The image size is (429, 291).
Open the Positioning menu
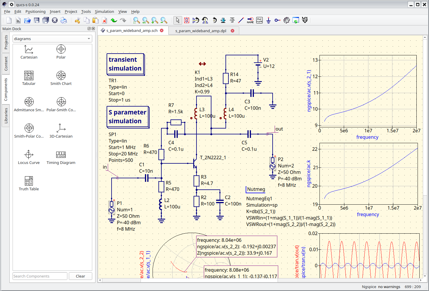(x=35, y=12)
